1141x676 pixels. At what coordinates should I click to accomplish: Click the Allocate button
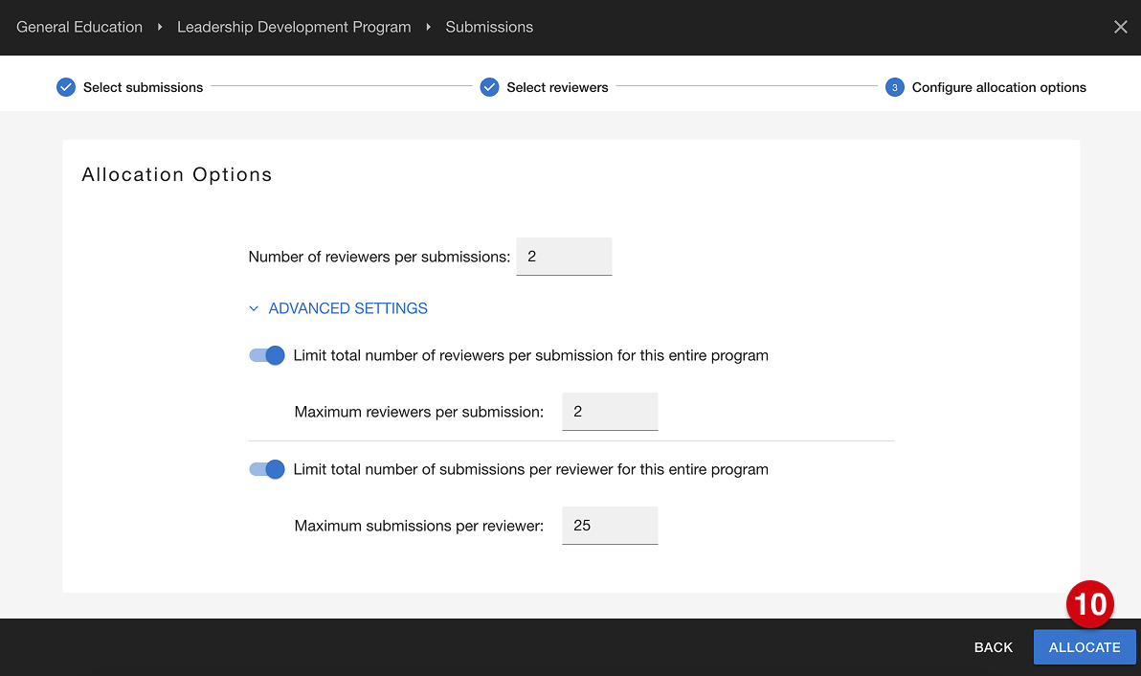[1085, 647]
